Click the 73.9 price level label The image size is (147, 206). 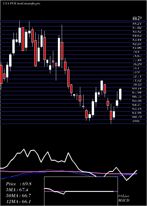[x=136, y=72]
